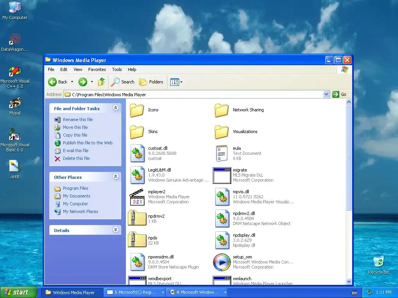The width and height of the screenshot is (398, 298).
Task: Expand the Details panel
Action: click(116, 230)
